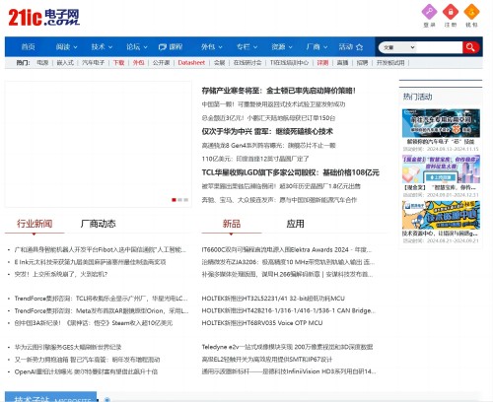
Task: Click the red 评测 link
Action: pos(322,62)
